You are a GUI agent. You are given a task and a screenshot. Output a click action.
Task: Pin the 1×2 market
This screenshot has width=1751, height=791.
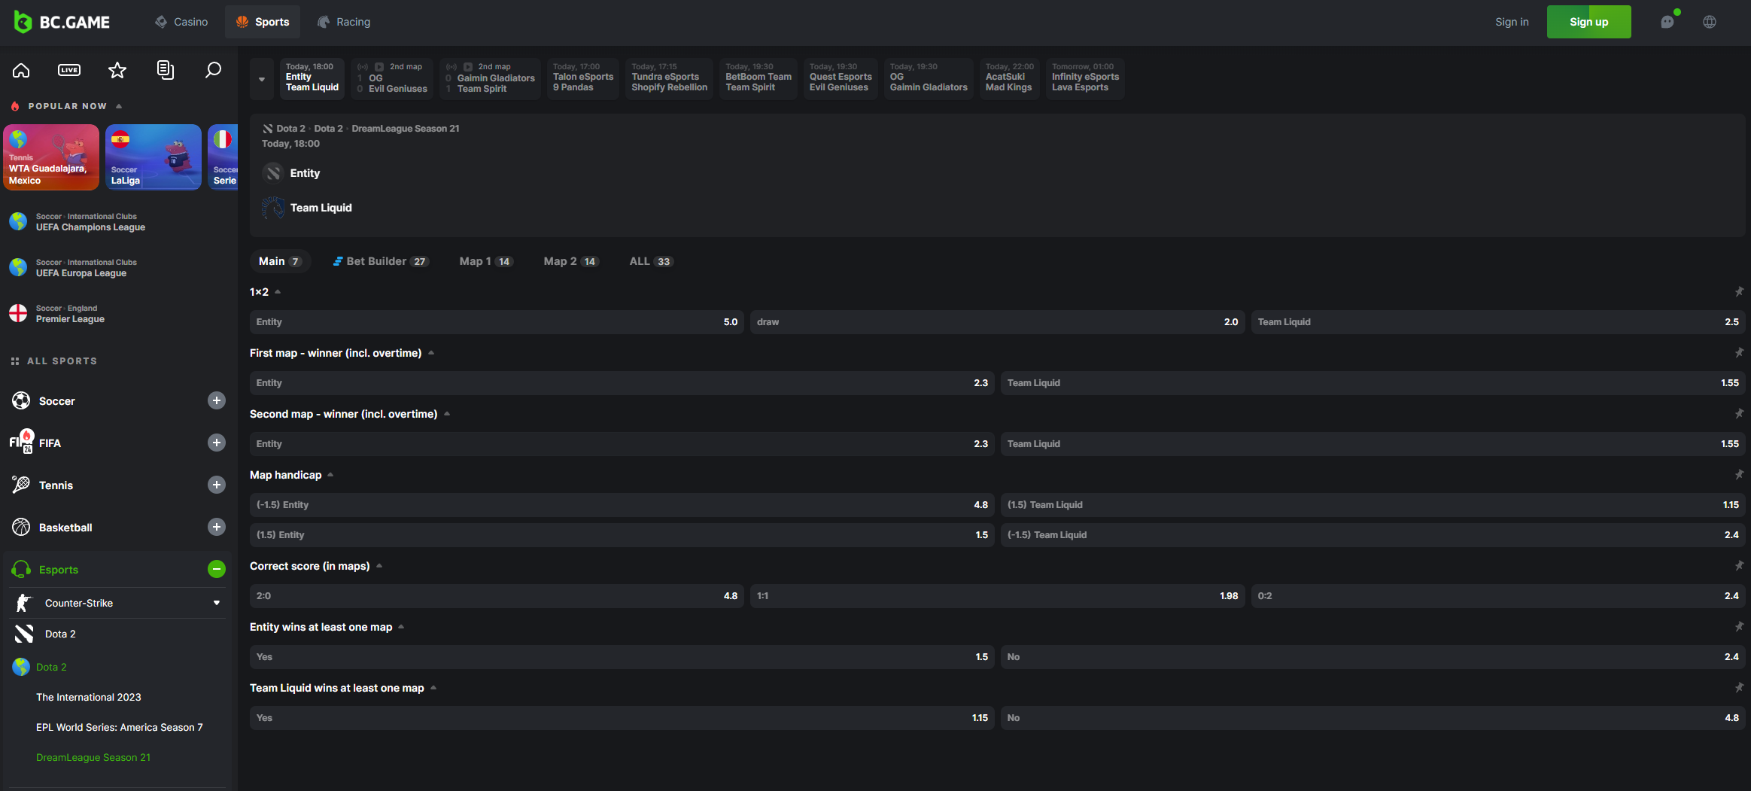pos(1739,291)
